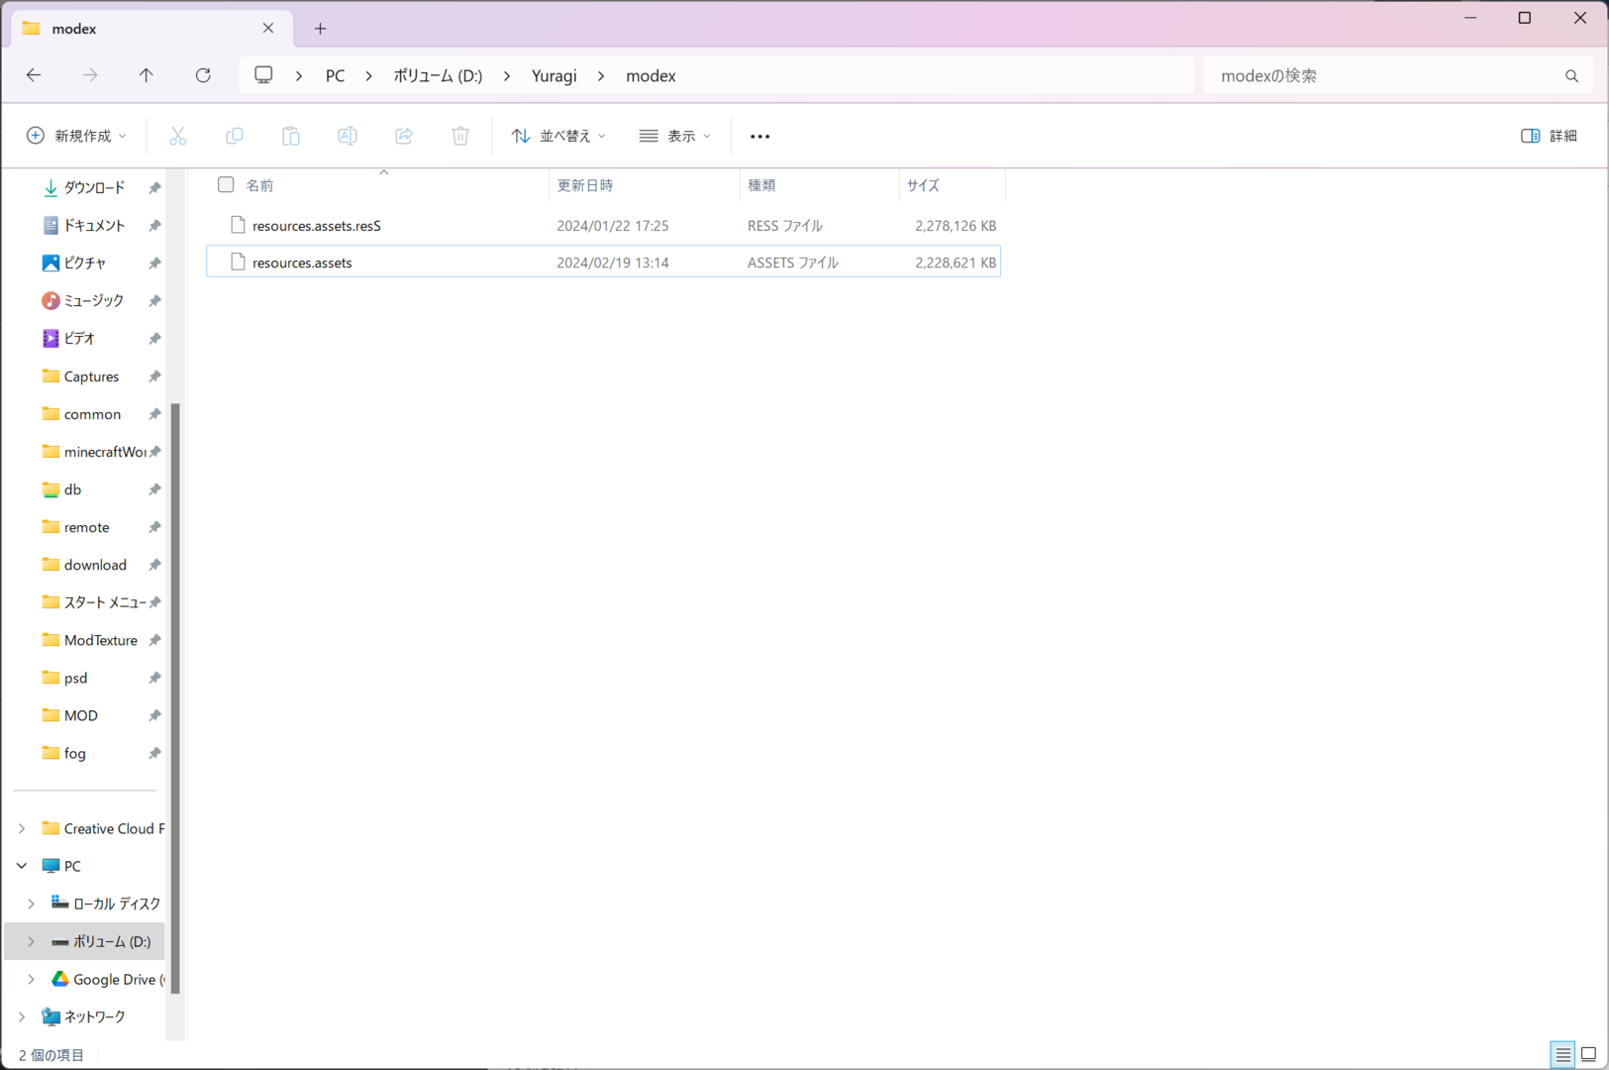1609x1070 pixels.
Task: Click the search magnifier icon
Action: coord(1571,76)
